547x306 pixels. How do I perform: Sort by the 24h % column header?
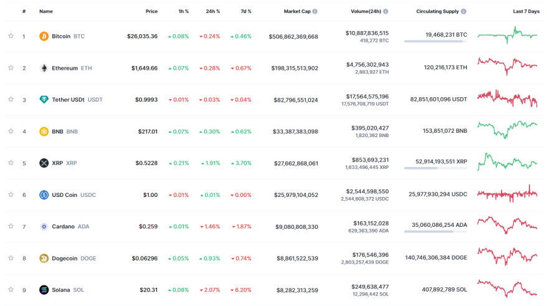point(213,11)
